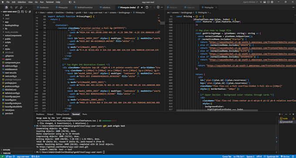Viewport: 296px width, 158px height.
Task: Open the components.json file
Action: pos(17,63)
